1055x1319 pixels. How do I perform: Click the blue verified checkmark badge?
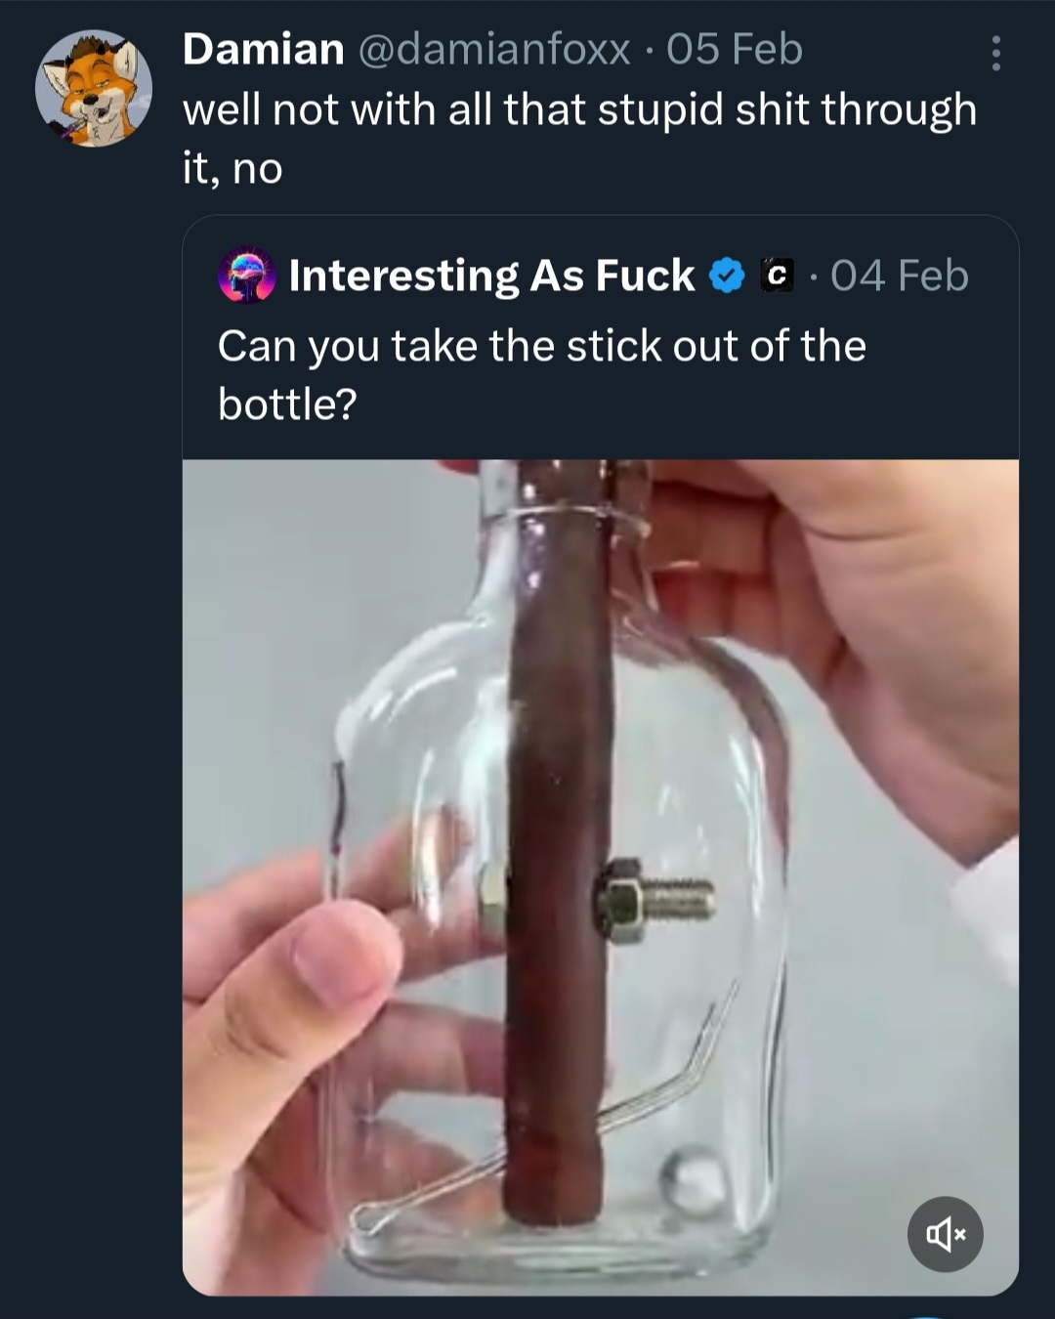[725, 277]
